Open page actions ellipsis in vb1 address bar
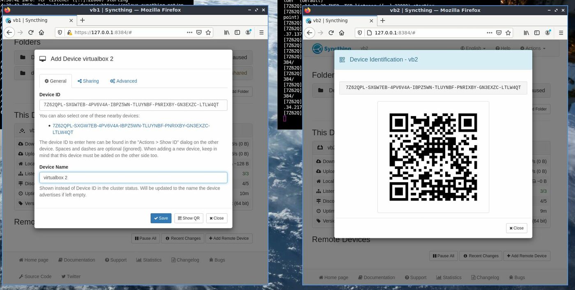 pos(189,32)
